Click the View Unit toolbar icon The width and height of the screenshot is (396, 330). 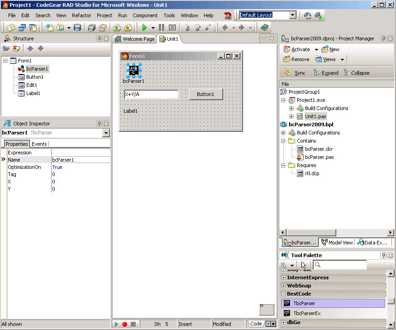[11, 28]
